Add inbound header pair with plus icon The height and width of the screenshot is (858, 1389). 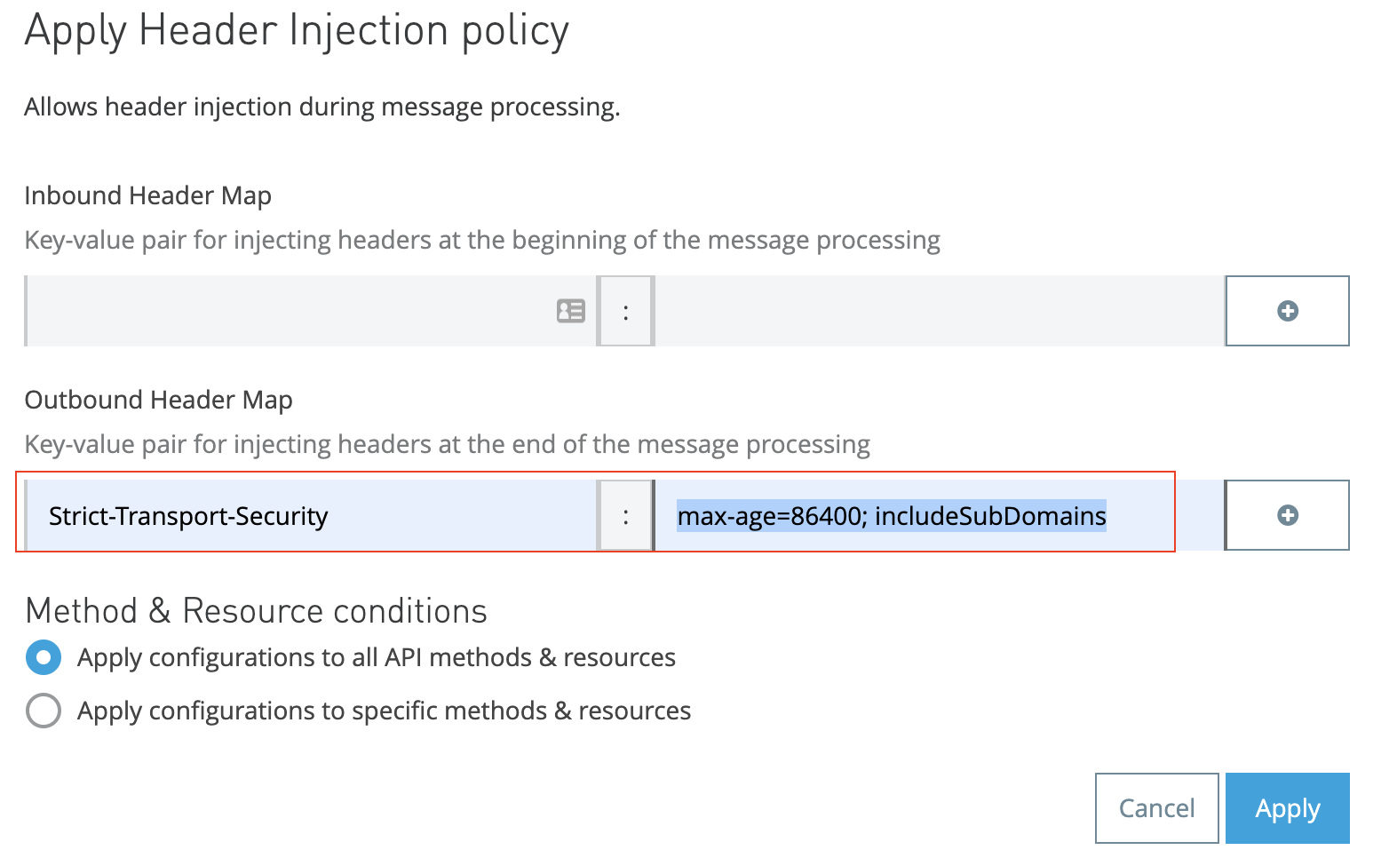coord(1287,311)
